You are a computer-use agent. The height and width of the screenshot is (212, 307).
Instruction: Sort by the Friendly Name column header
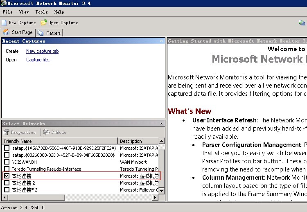(x=60, y=141)
